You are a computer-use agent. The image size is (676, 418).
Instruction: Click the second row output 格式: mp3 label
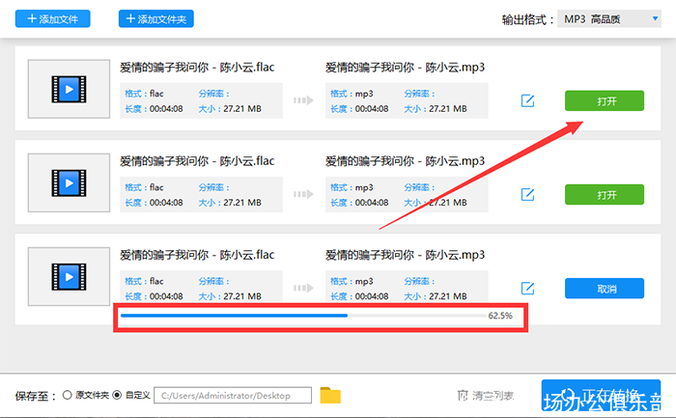click(x=352, y=187)
